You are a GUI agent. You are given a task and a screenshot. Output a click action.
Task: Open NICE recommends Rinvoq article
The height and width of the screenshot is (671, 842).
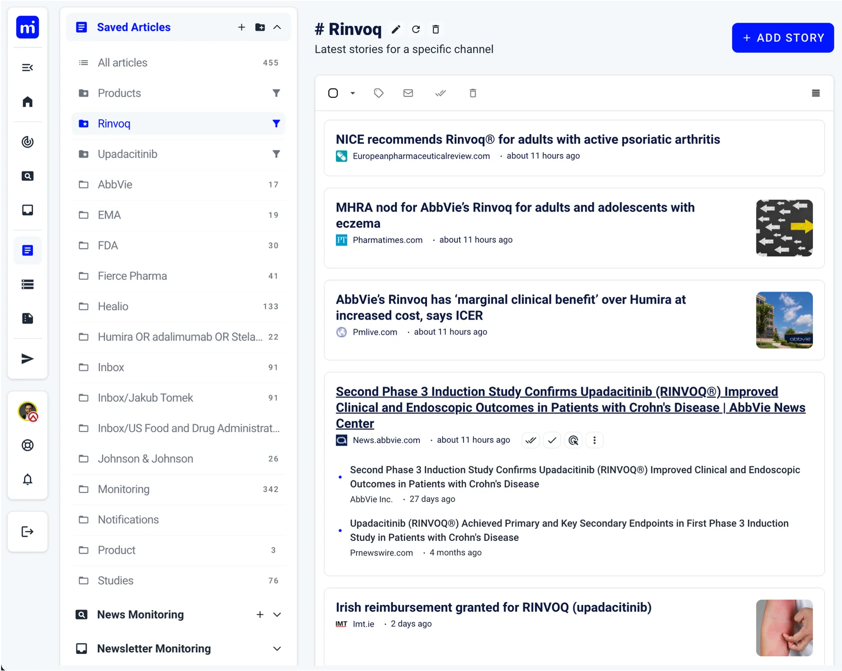(x=528, y=139)
